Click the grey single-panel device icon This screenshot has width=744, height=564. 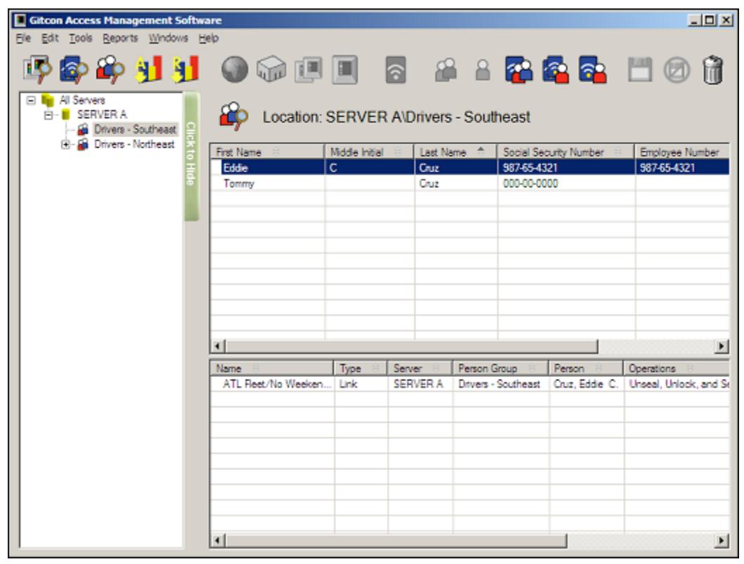(x=345, y=70)
